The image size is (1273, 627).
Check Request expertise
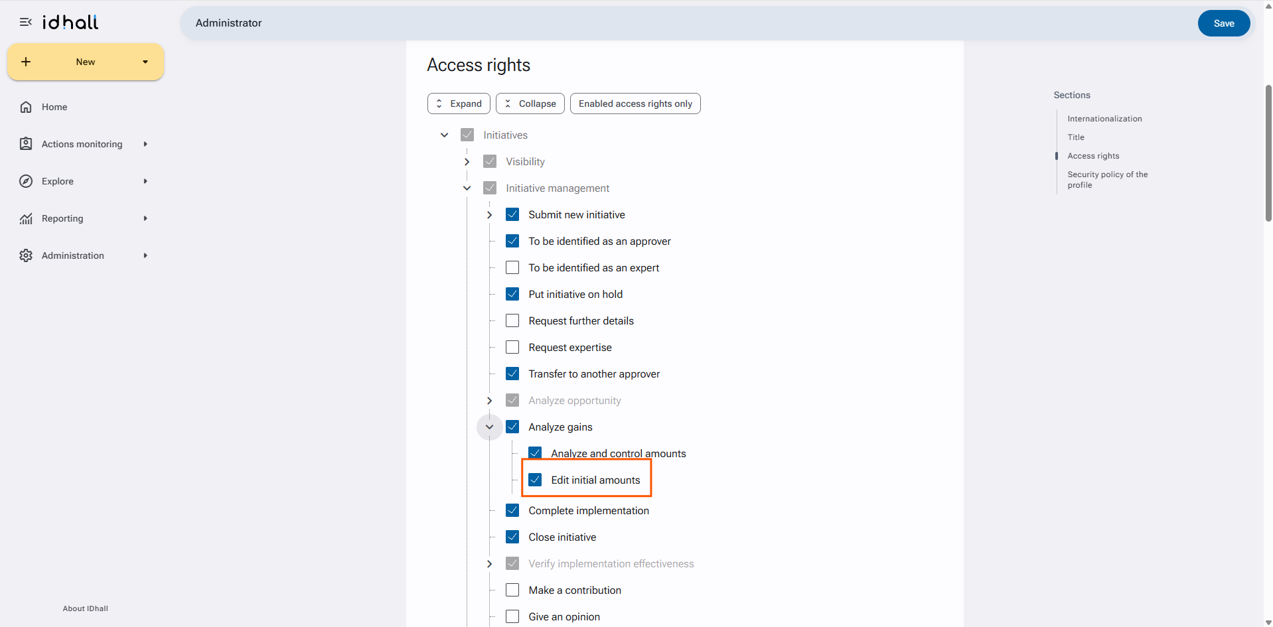(512, 347)
